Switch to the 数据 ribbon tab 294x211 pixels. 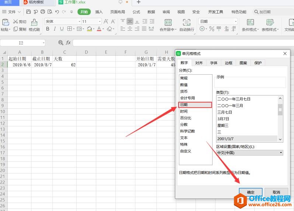coord(151,12)
